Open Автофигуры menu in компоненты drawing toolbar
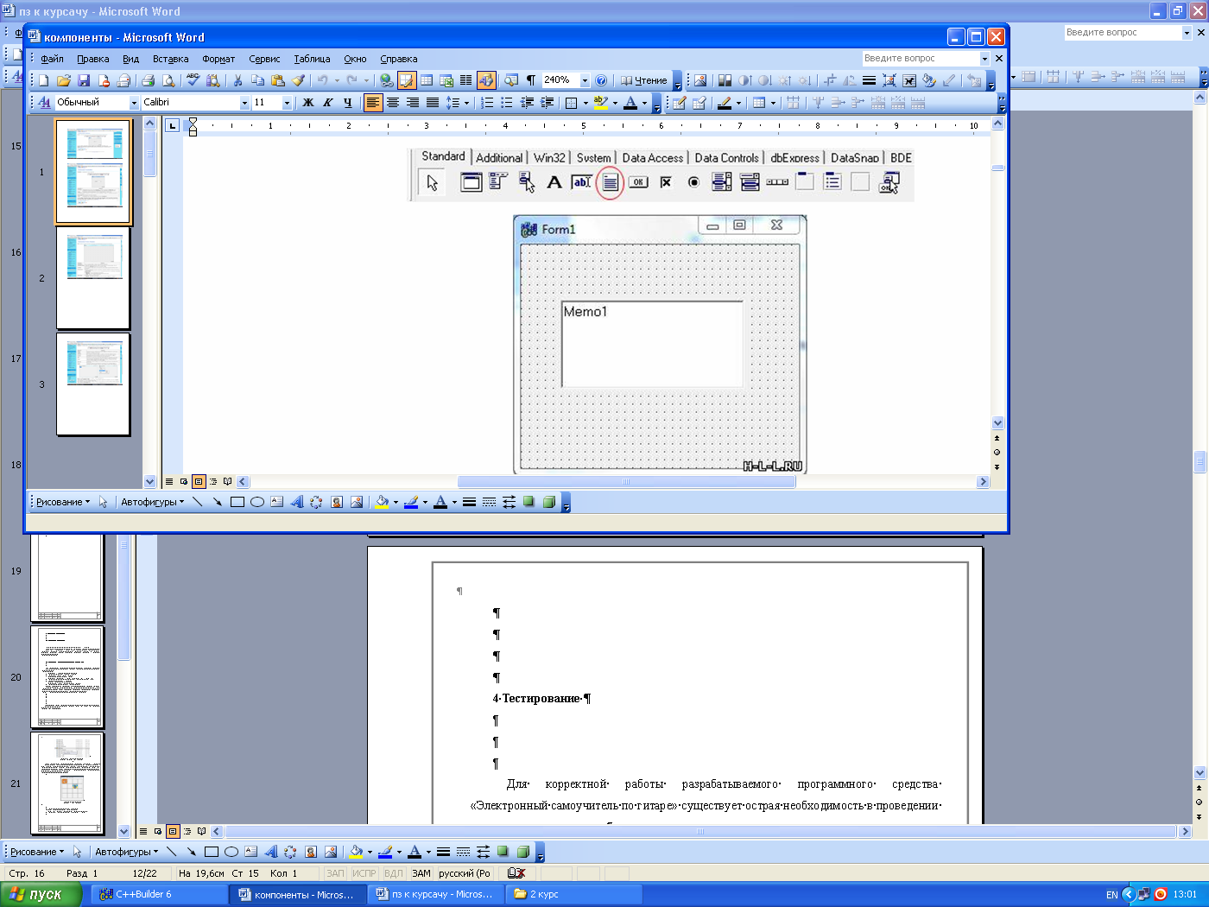 pyautogui.click(x=152, y=502)
